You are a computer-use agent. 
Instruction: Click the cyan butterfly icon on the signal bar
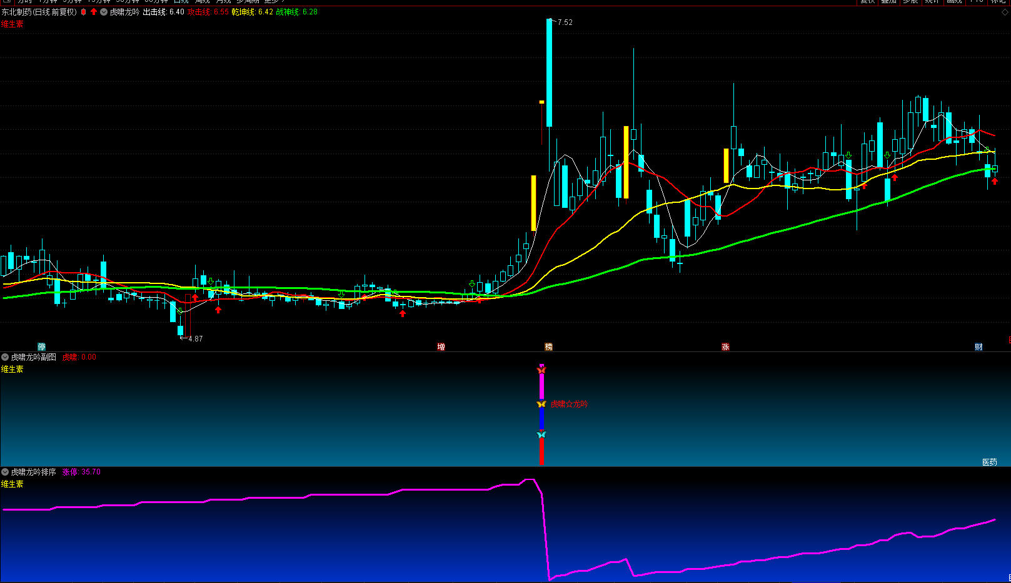click(541, 434)
